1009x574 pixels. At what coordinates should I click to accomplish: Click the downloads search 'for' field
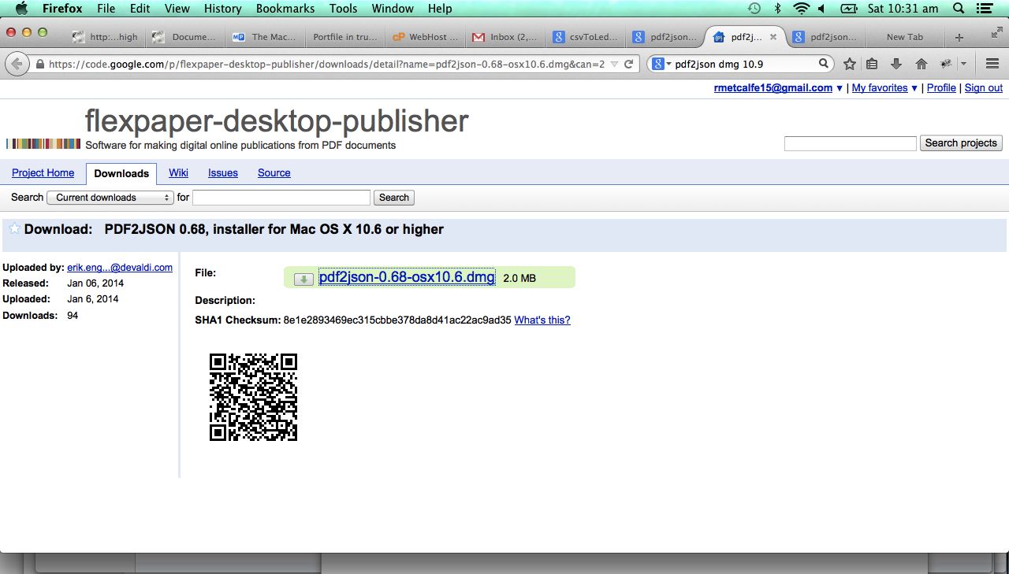(281, 198)
